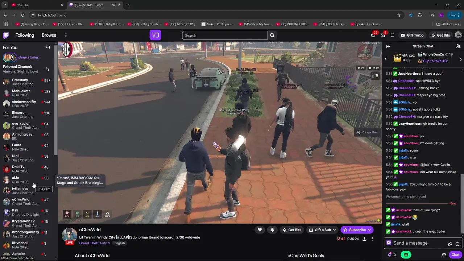Viewport: 464px width, 261px height.
Task: Send message with the Chat button
Action: tap(455, 255)
